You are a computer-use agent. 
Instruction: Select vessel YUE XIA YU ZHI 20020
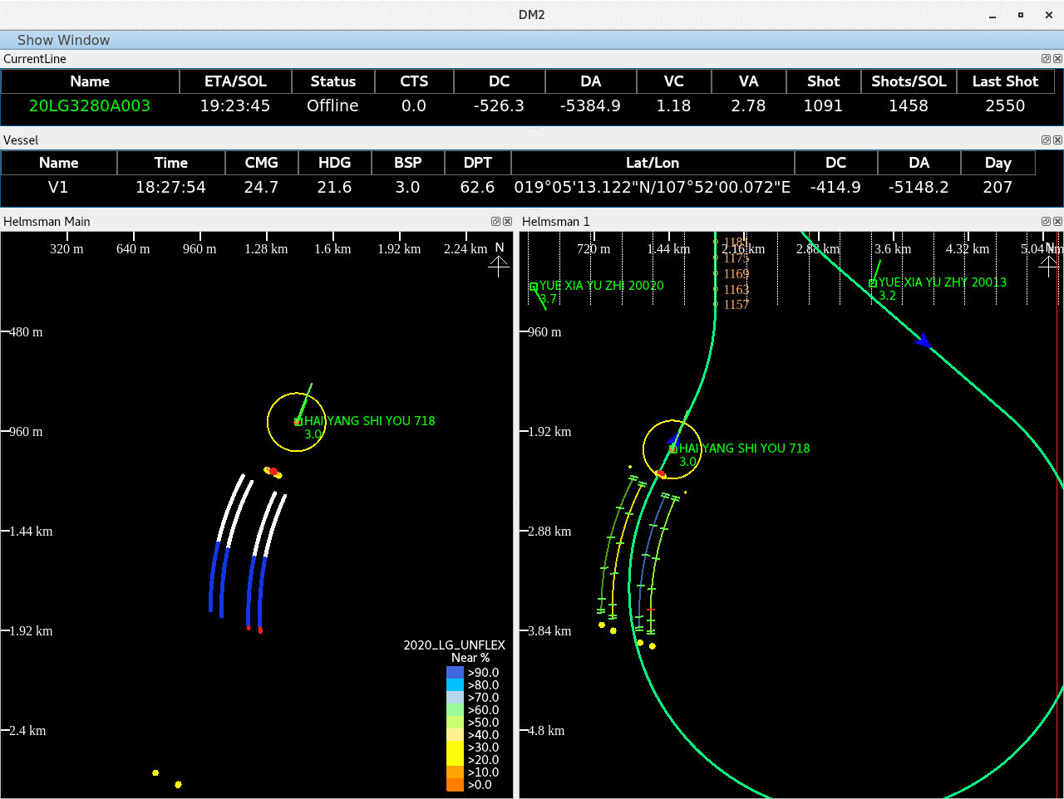[x=600, y=286]
